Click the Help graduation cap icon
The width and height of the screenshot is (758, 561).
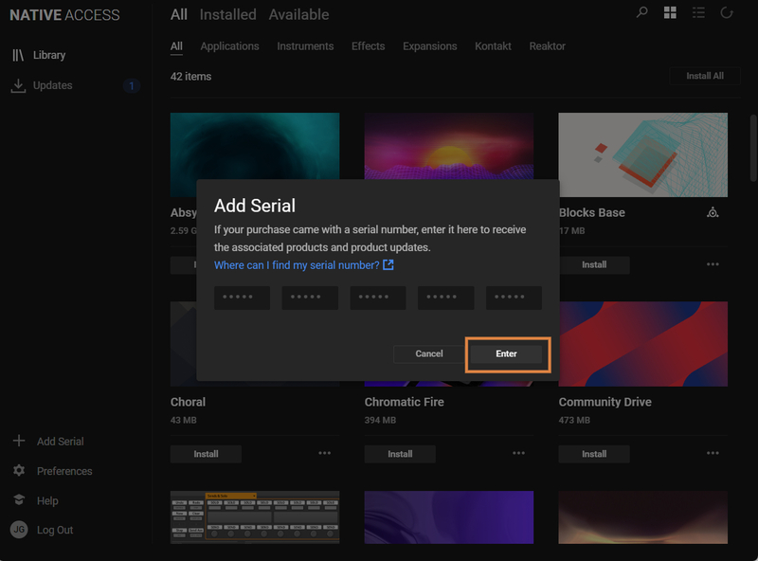(x=18, y=500)
